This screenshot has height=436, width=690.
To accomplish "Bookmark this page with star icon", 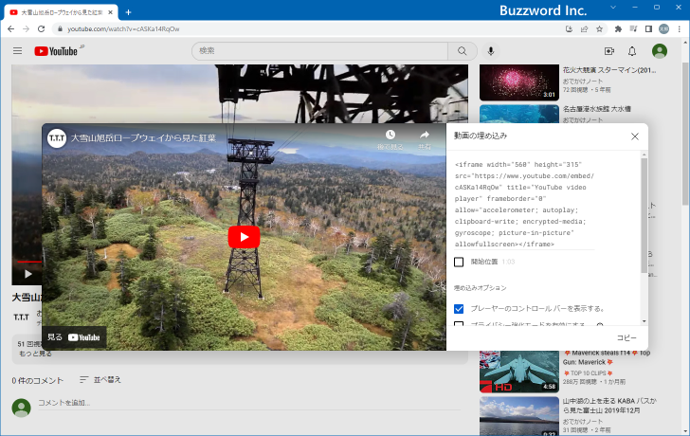I will pyautogui.click(x=599, y=29).
